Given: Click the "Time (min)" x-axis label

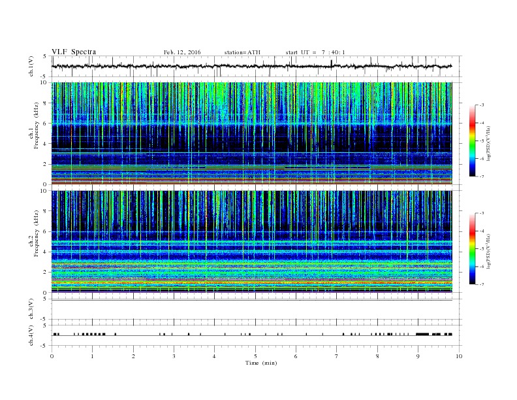Looking at the screenshot, I should point(261,363).
